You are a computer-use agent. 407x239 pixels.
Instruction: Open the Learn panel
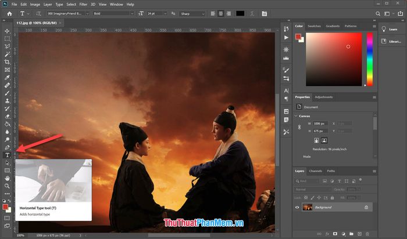pos(390,29)
